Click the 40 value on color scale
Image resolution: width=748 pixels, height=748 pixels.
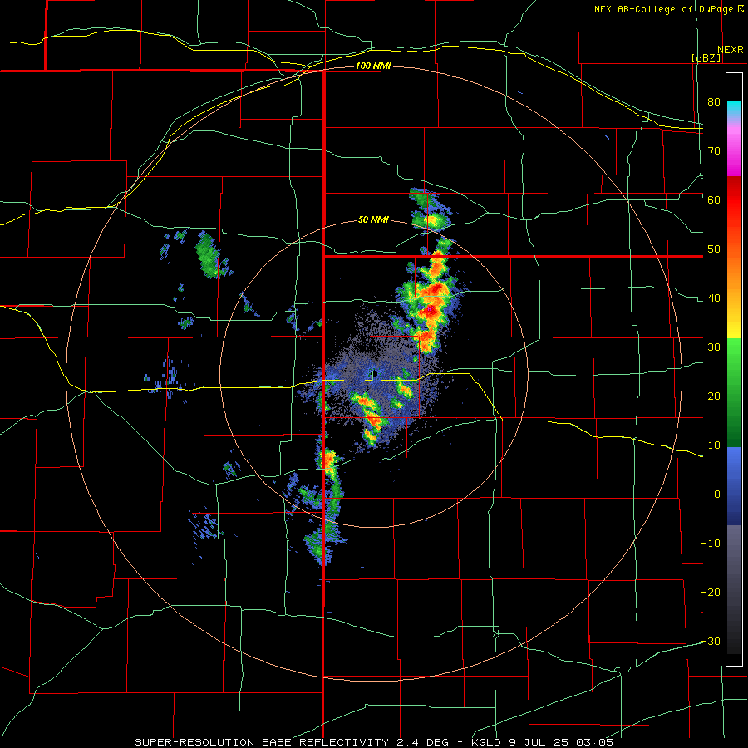tap(714, 298)
